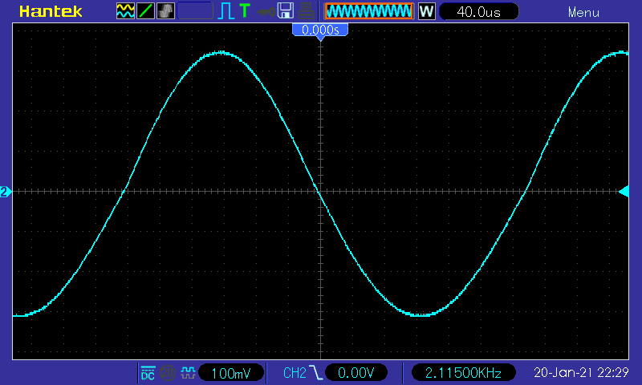This screenshot has width=642, height=385.
Task: Click the dimmed printer icon
Action: coord(306,10)
